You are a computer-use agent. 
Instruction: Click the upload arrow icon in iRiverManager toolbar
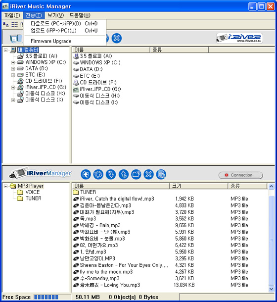point(124,174)
